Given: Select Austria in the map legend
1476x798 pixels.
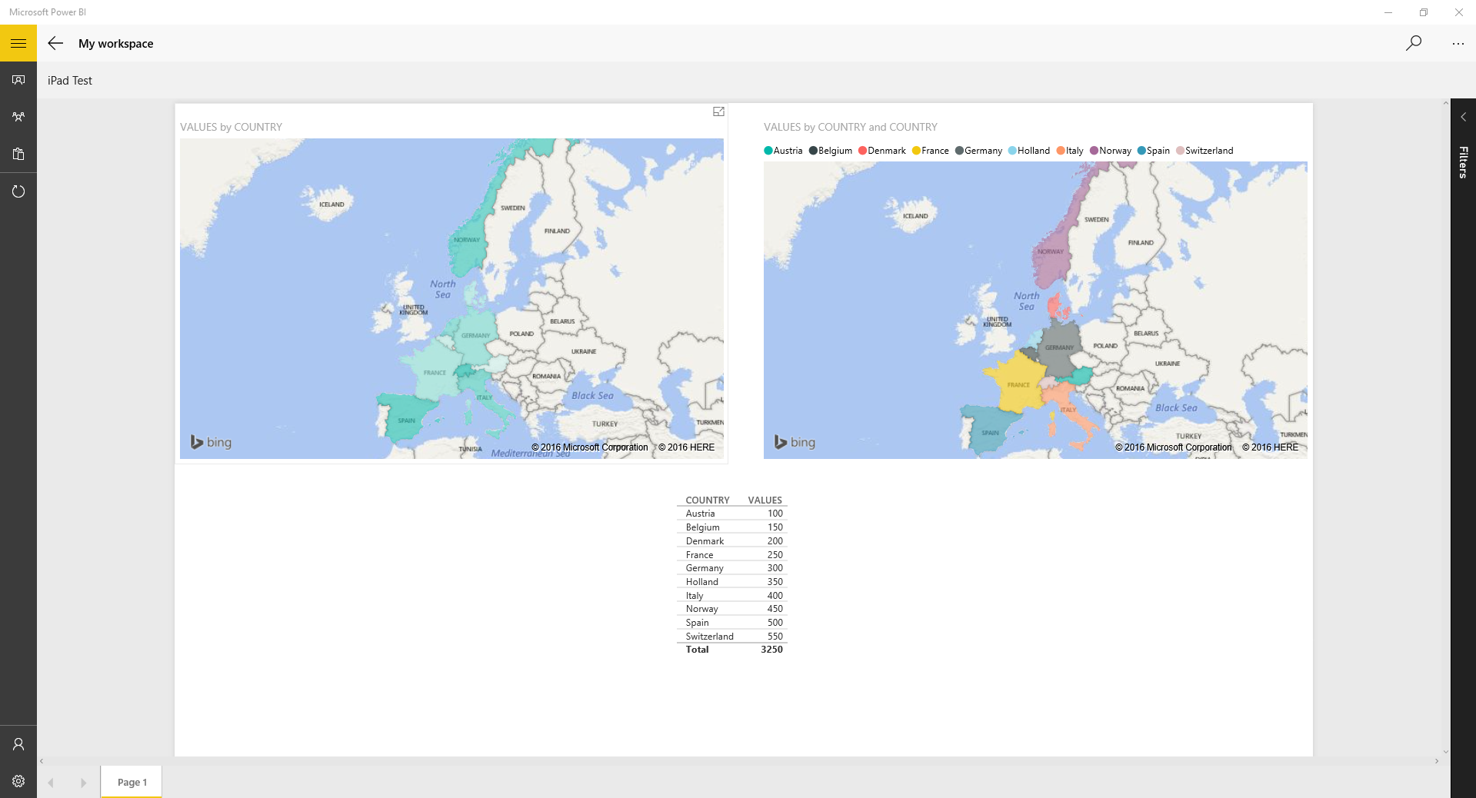Looking at the screenshot, I should pyautogui.click(x=783, y=151).
